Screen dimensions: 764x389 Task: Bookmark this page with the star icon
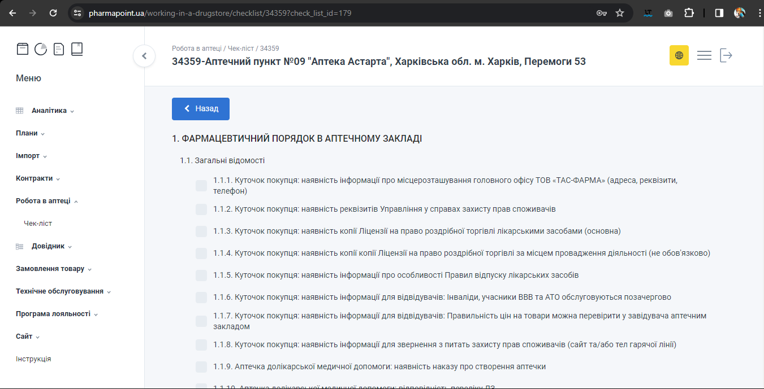pos(620,13)
